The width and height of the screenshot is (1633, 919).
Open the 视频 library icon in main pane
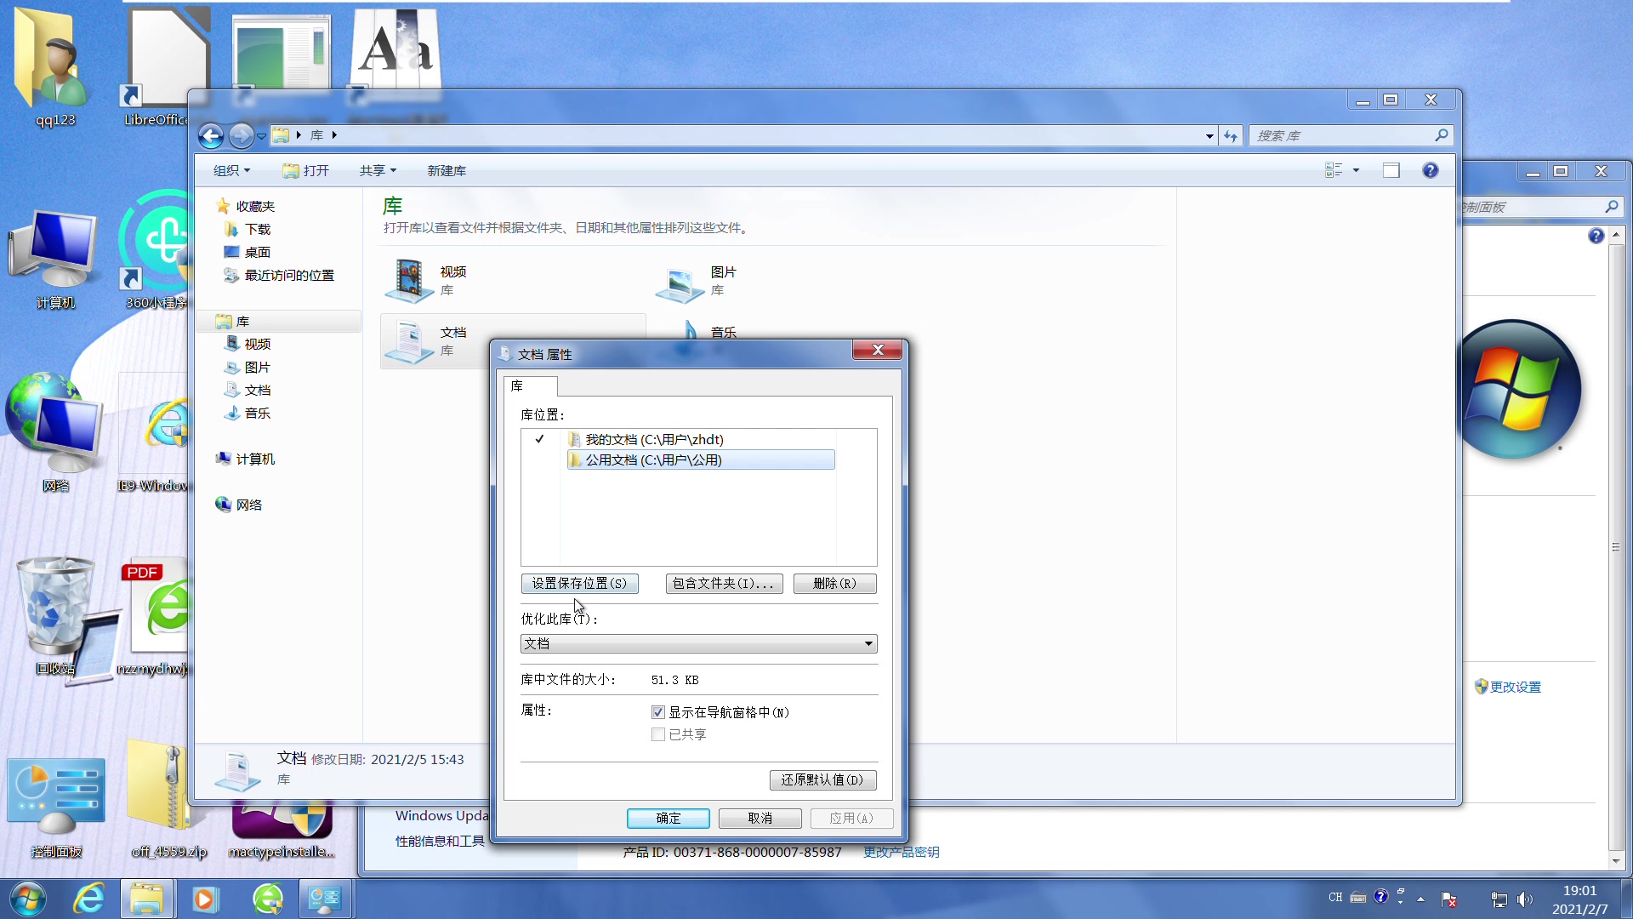pos(410,281)
